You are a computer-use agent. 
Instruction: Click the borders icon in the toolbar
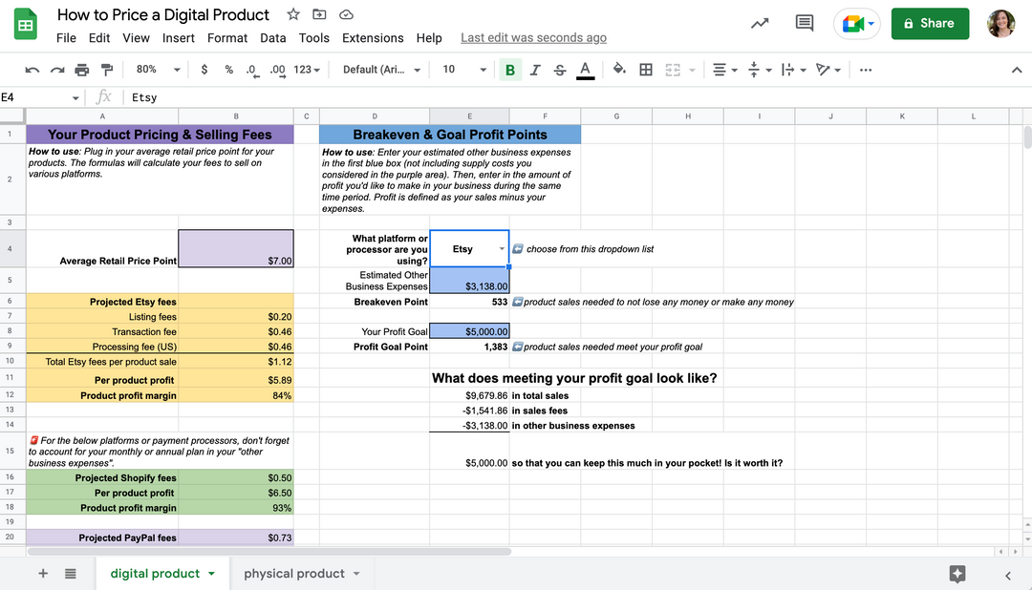[x=646, y=70]
